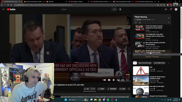Save the video to a playlist

coord(122,89)
